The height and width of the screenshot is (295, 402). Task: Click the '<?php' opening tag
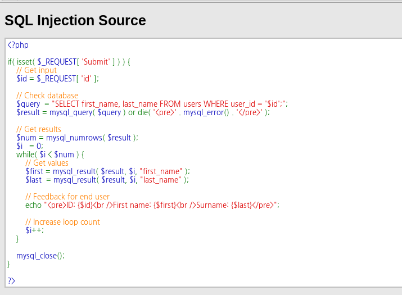pyautogui.click(x=18, y=45)
